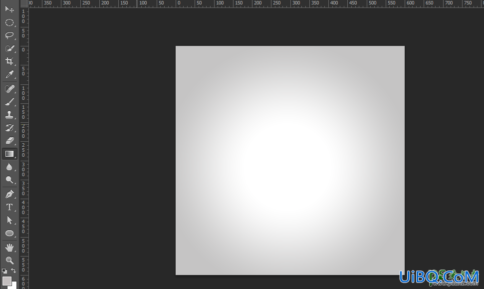Select the Ellipse shape tool
The image size is (484, 289).
(9, 233)
